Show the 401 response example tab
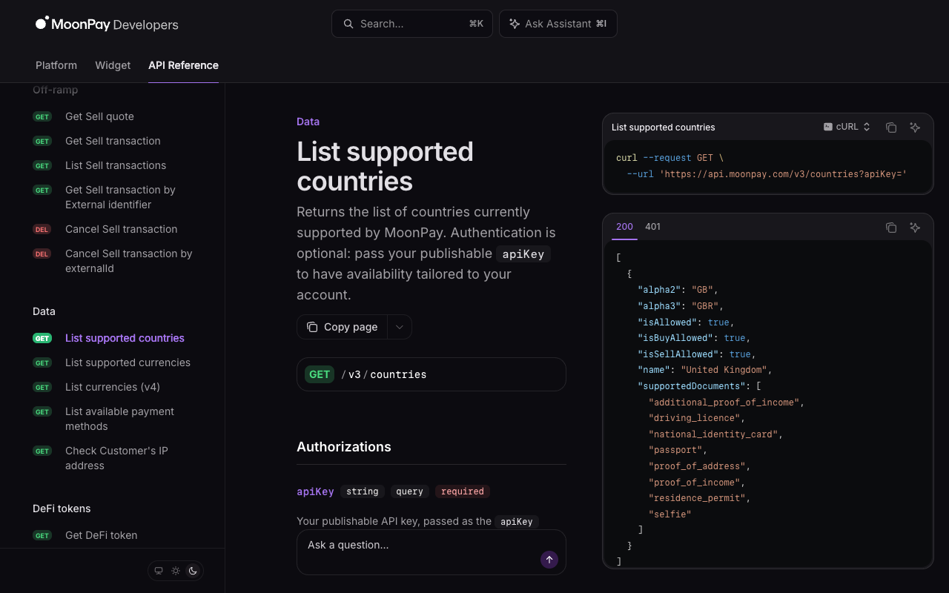Screen dimensions: 949x593 (652, 227)
